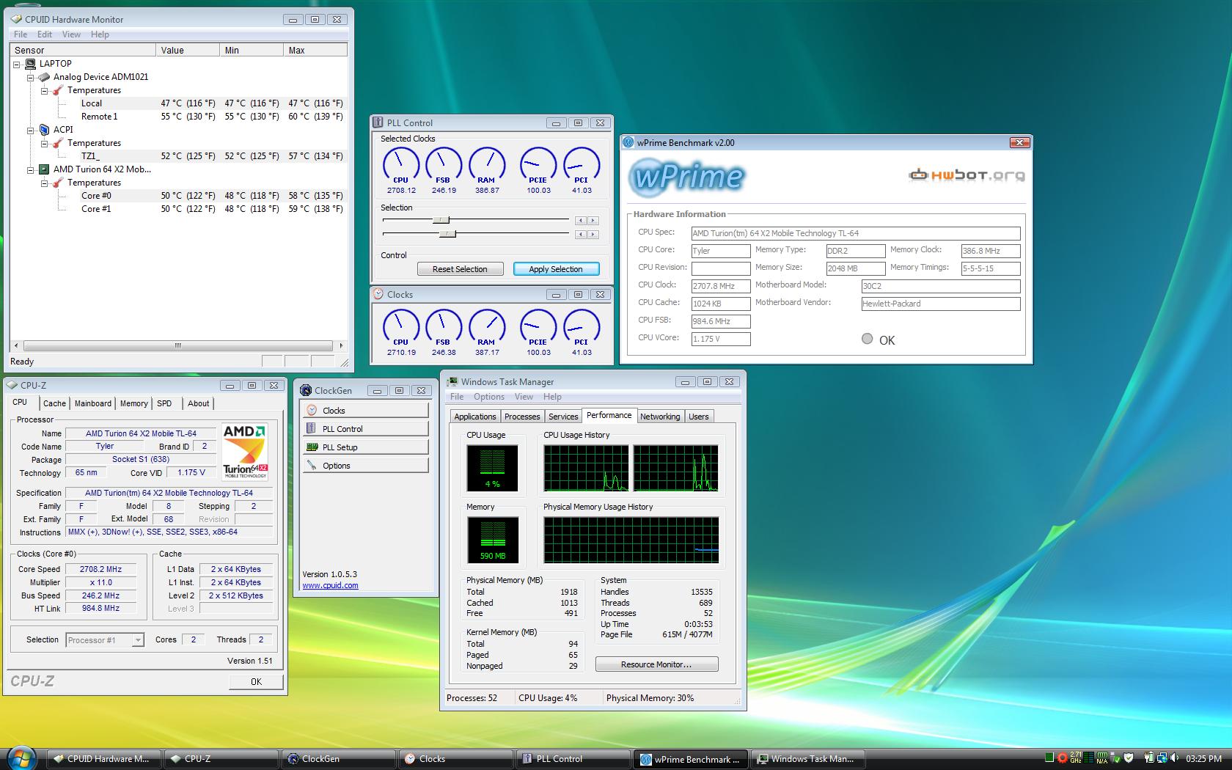Select the OK radio button in wPrime
Image resolution: width=1232 pixels, height=770 pixels.
coord(868,339)
